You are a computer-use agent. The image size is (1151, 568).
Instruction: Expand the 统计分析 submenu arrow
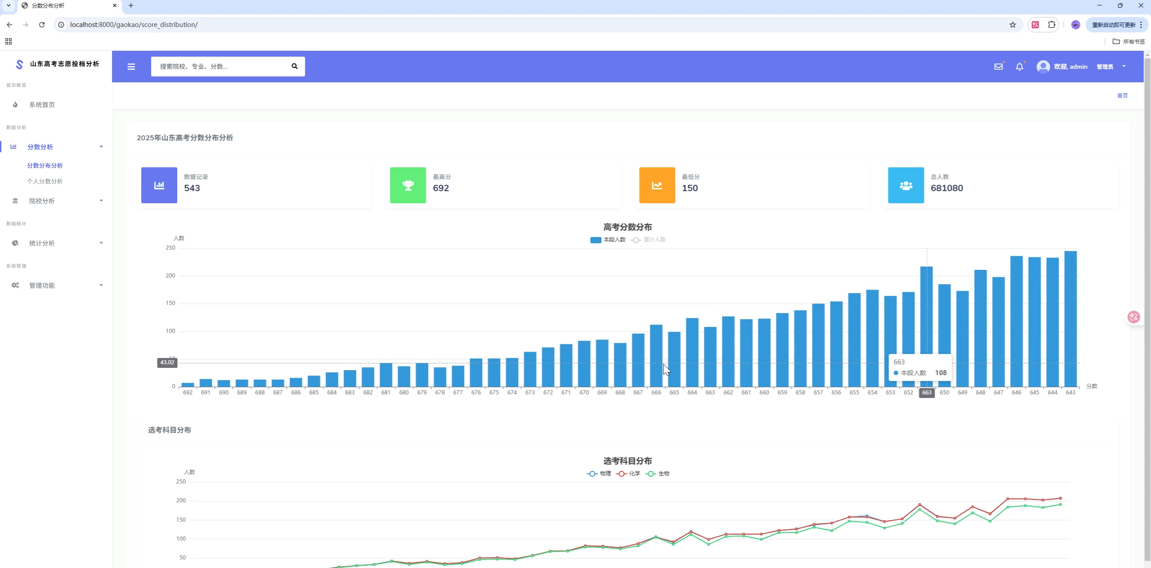click(x=101, y=243)
